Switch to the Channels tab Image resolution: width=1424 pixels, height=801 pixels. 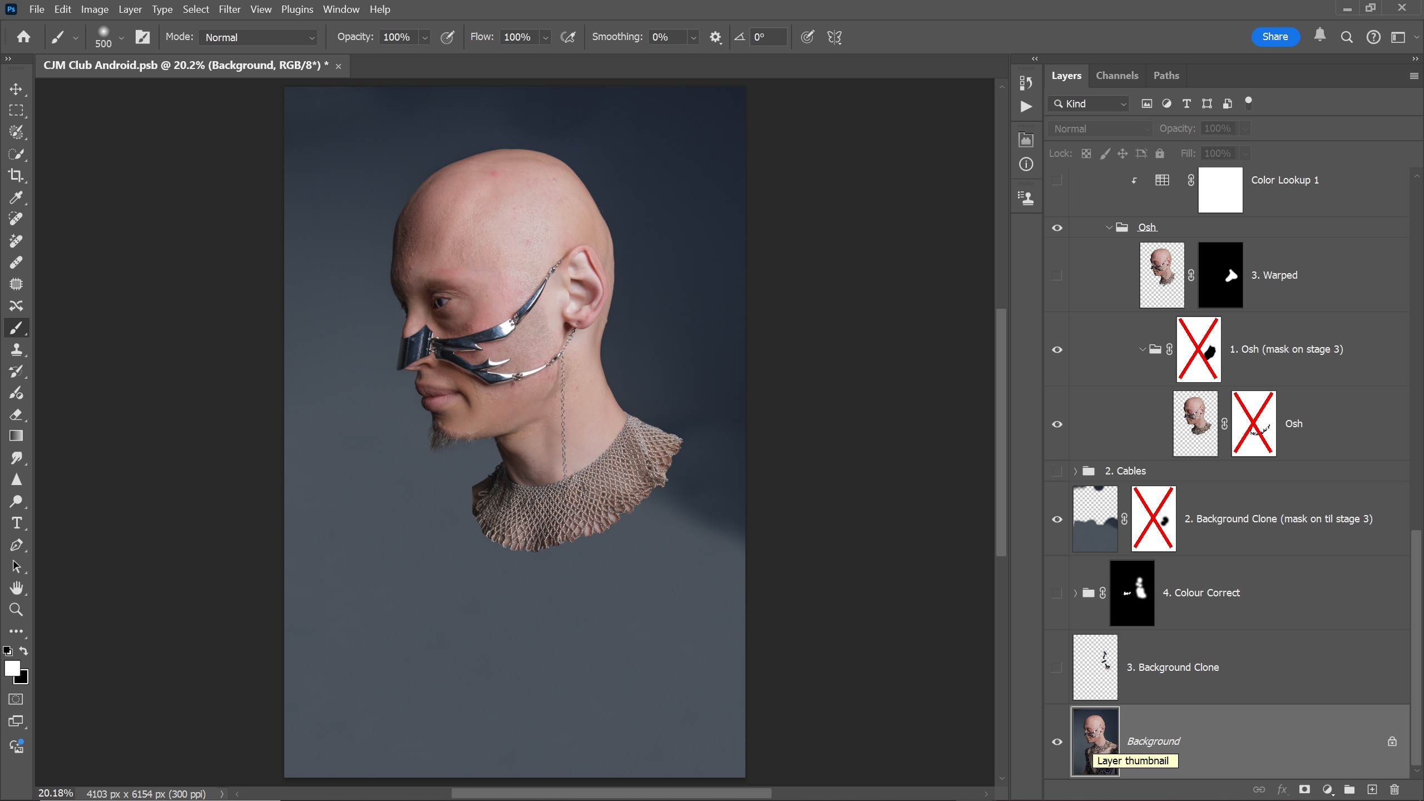[1116, 76]
